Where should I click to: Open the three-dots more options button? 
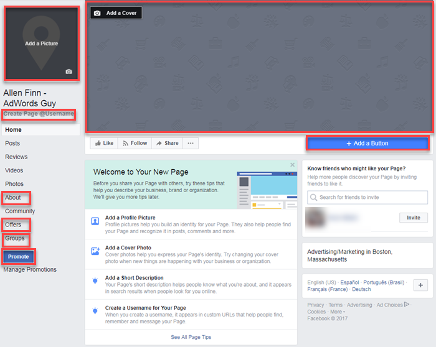(x=191, y=143)
